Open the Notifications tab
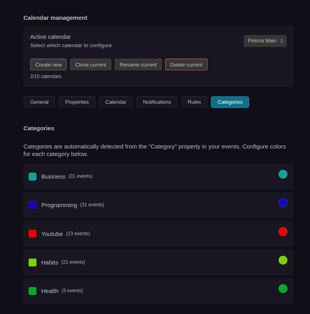Screen dimensions: 310x314 (x=157, y=102)
